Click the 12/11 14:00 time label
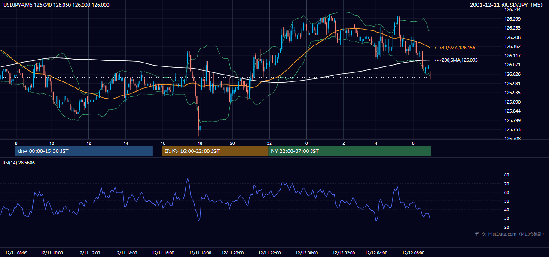 coord(125,253)
